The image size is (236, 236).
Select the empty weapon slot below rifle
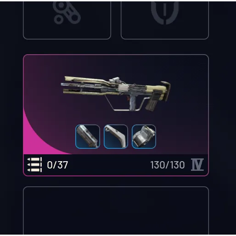point(116,211)
